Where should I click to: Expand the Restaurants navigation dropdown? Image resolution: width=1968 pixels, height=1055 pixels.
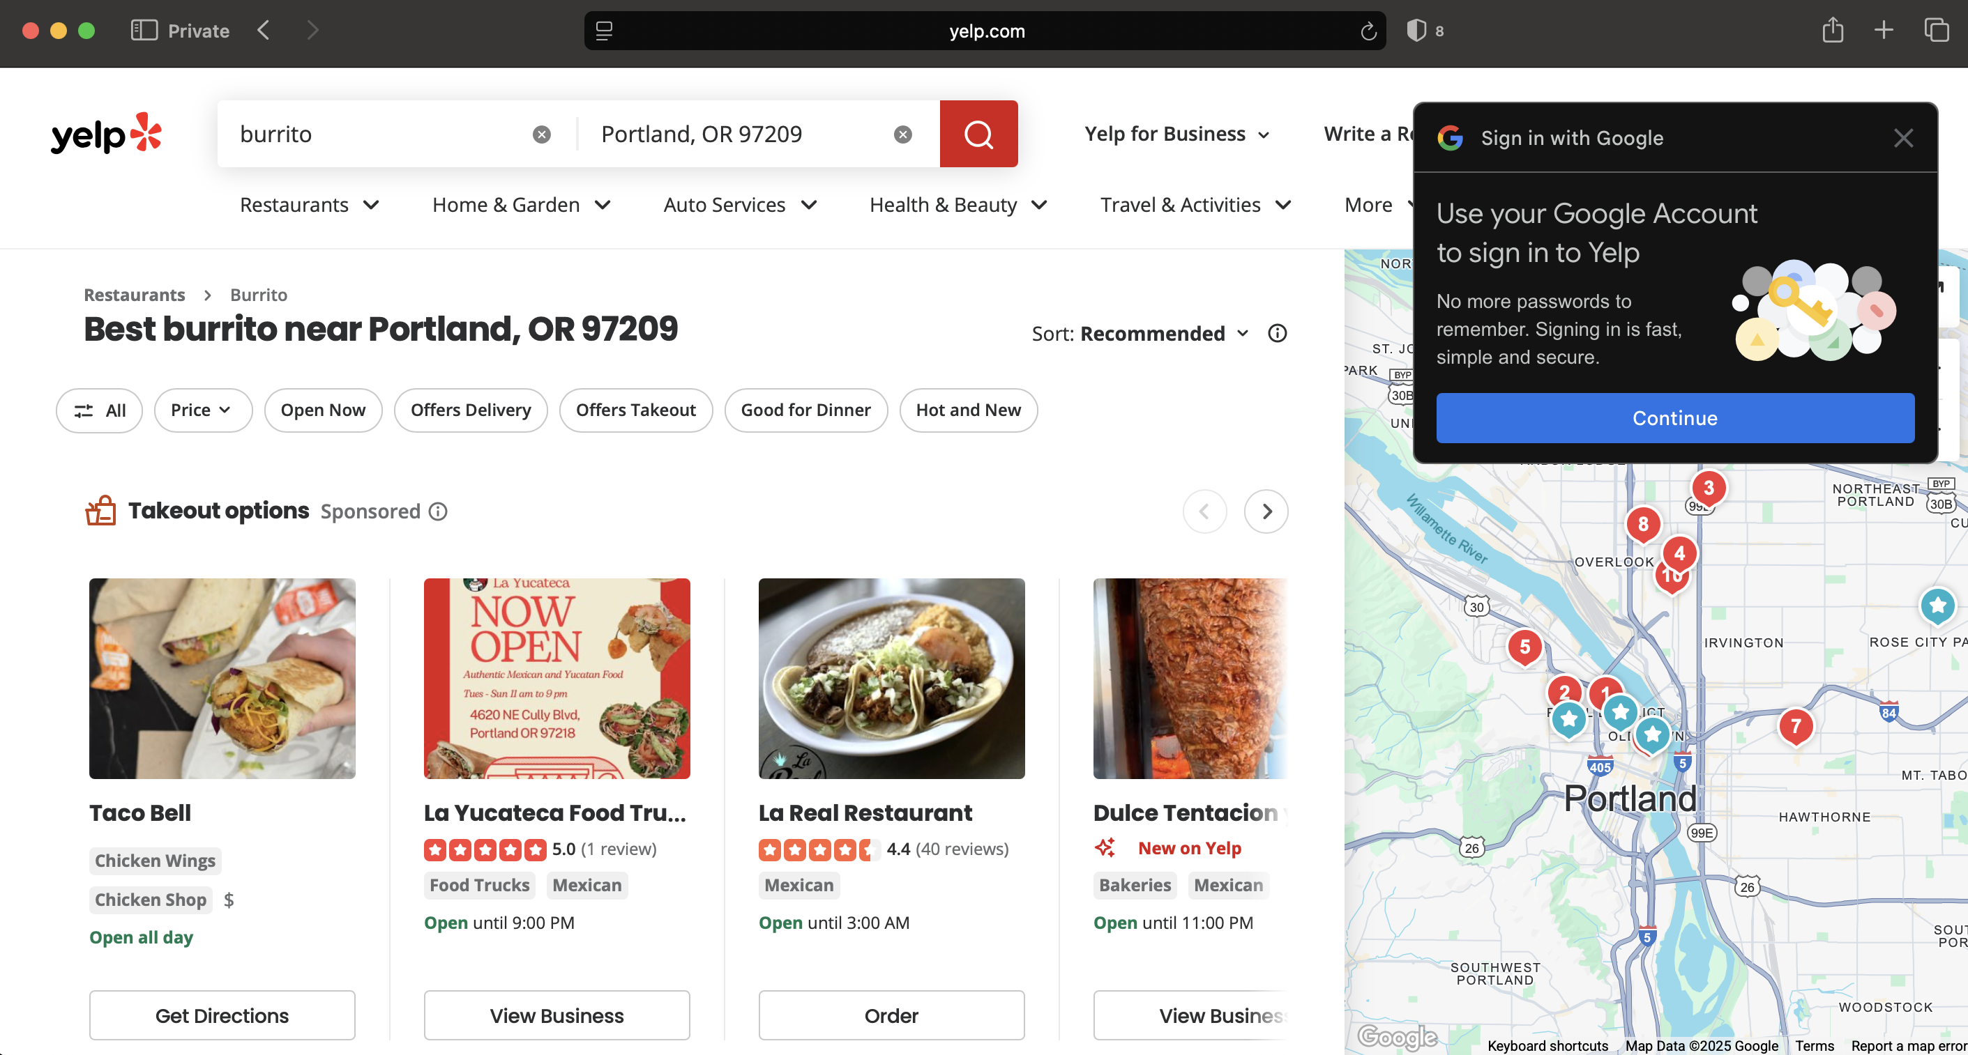(309, 205)
